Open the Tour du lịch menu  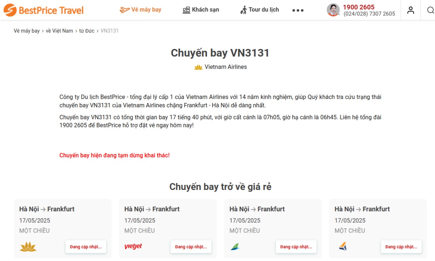click(260, 10)
